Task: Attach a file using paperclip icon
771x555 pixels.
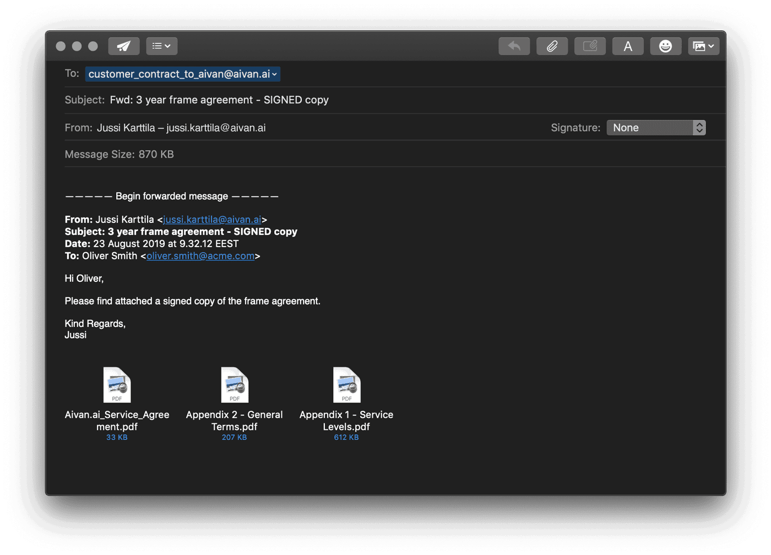Action: coord(552,46)
